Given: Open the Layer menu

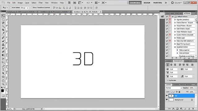Looking at the screenshot, I should [27, 3].
